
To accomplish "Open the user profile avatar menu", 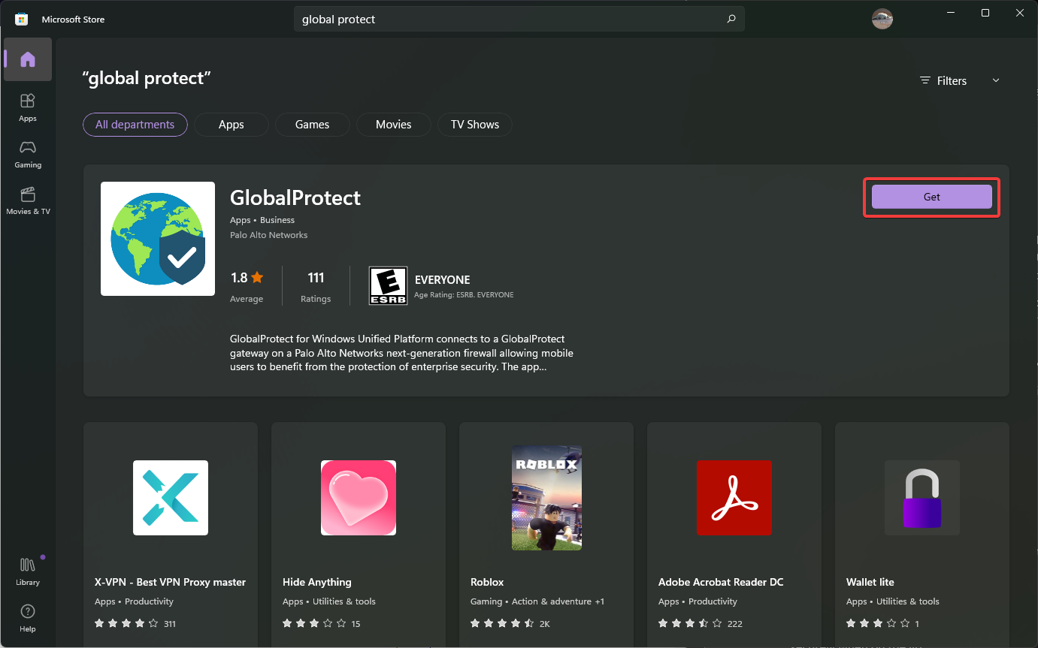I will (x=882, y=18).
